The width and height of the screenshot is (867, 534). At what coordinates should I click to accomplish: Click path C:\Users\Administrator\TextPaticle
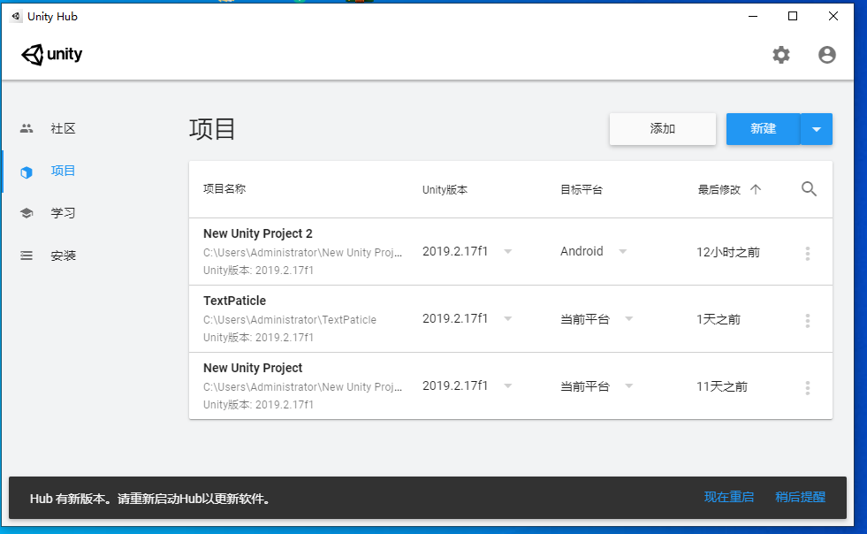(x=290, y=320)
